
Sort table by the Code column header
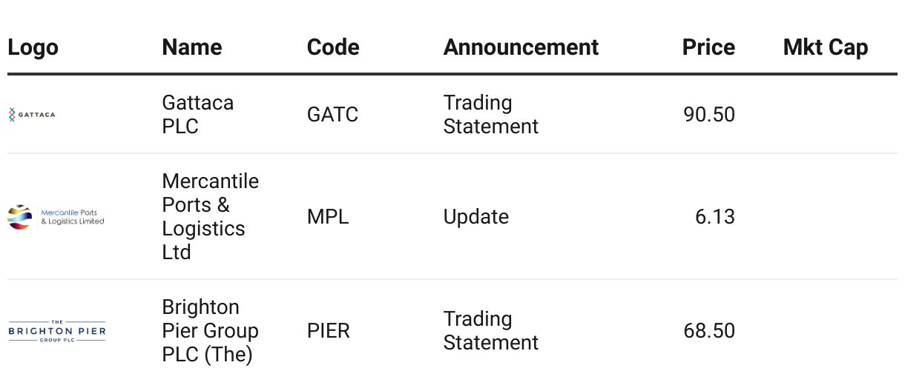[333, 47]
